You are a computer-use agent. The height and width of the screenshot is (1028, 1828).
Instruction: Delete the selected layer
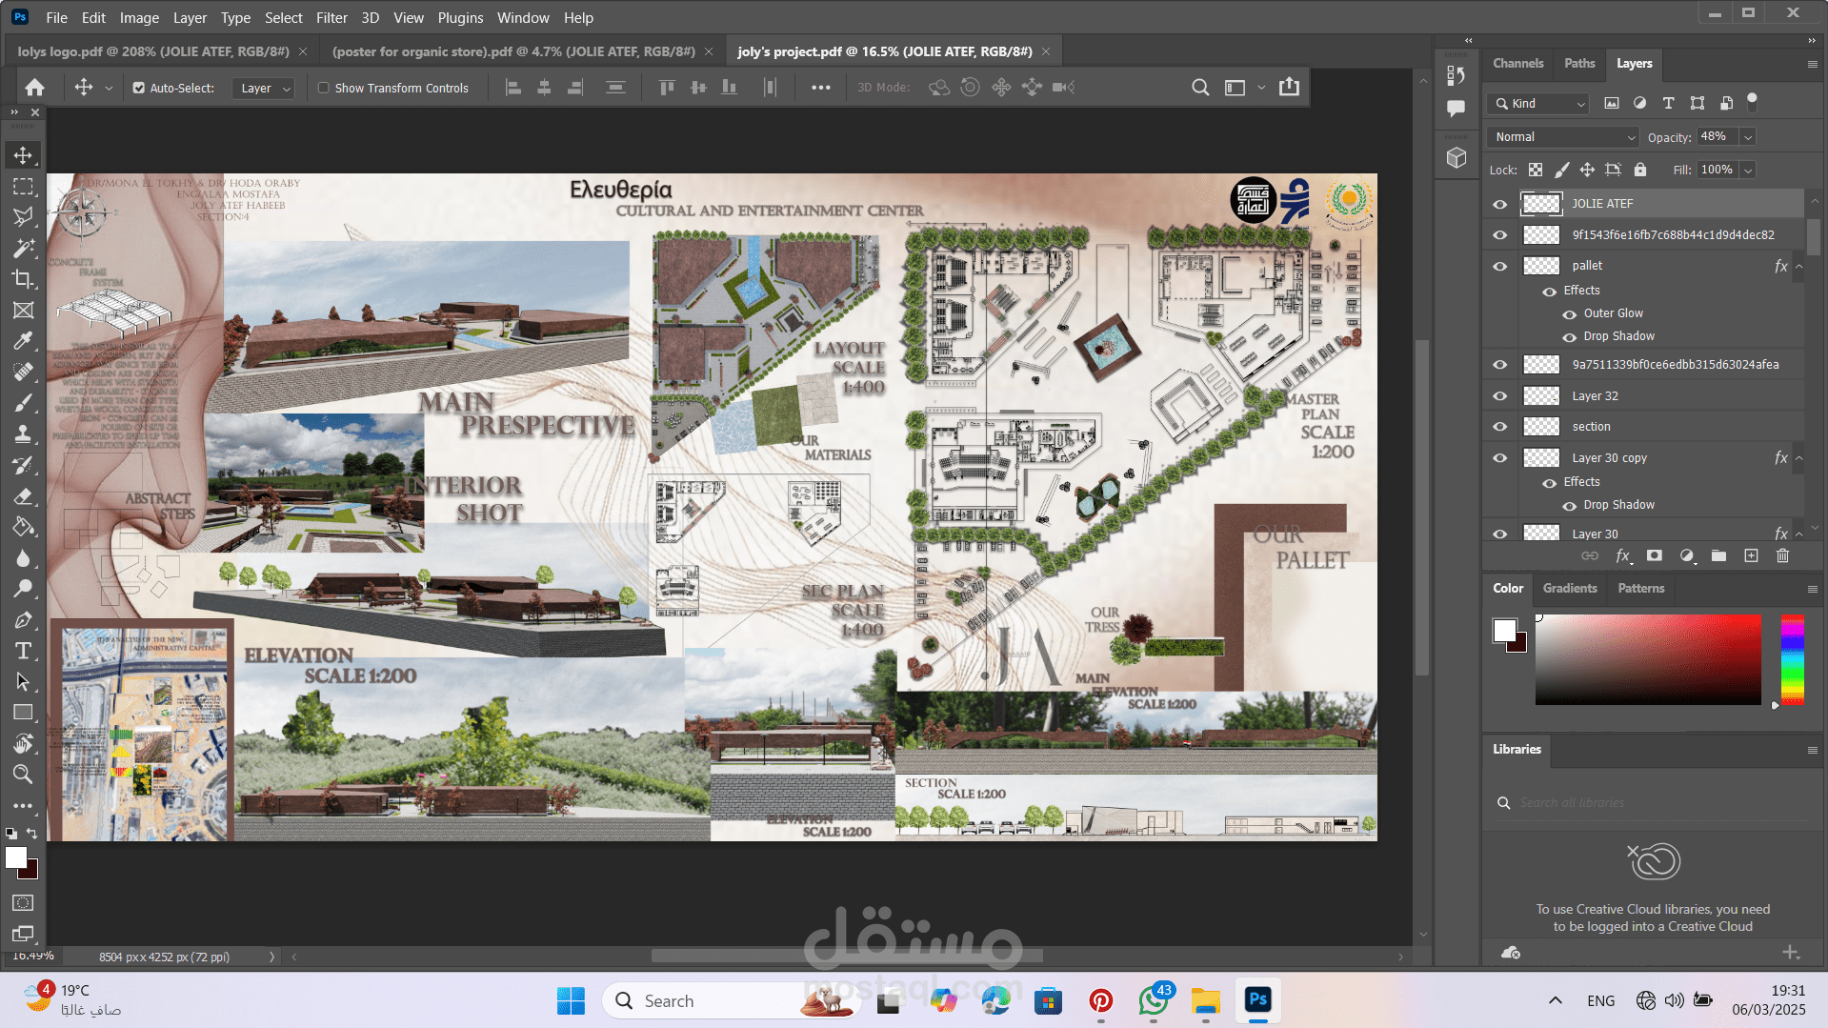coord(1782,556)
